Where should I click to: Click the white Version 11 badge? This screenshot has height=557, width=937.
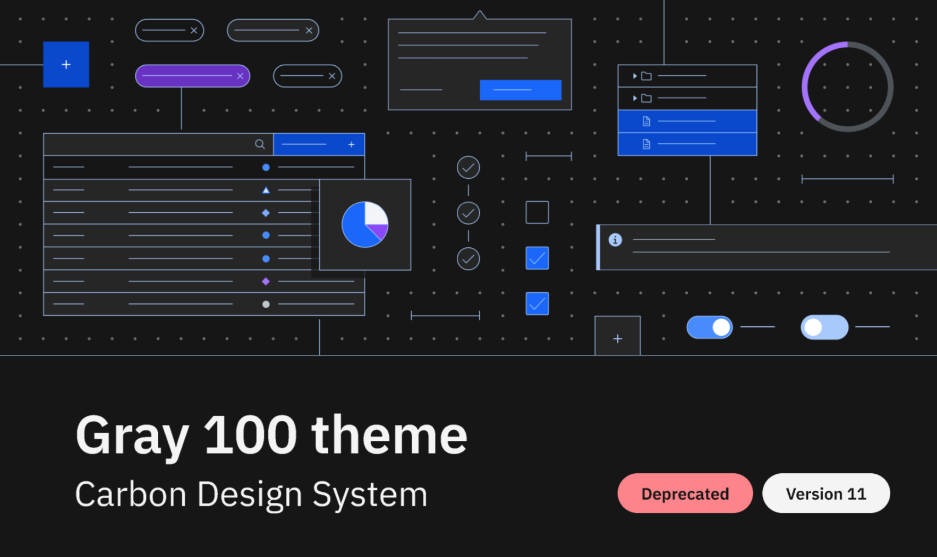(826, 493)
